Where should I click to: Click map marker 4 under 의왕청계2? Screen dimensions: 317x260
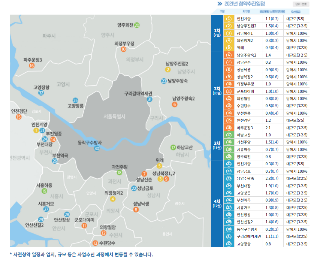[113, 199]
